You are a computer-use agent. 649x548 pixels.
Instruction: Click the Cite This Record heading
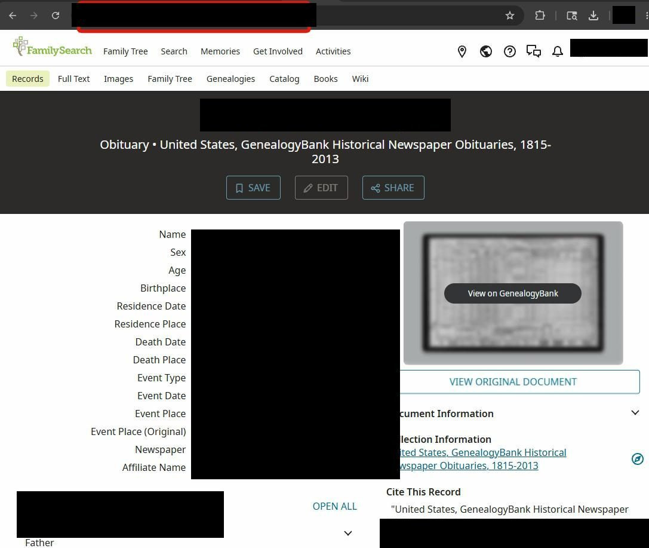423,492
